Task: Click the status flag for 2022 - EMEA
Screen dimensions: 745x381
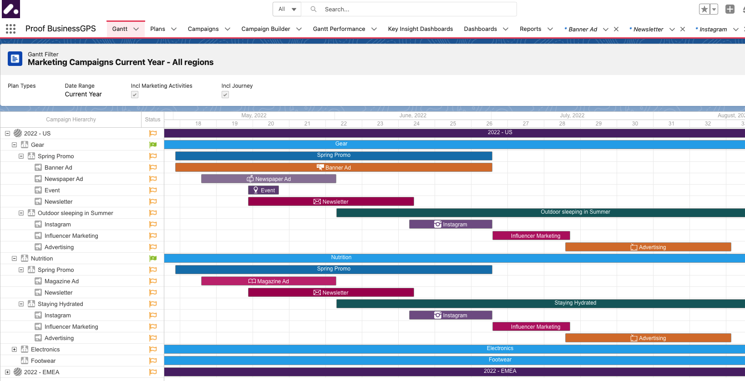Action: 153,372
